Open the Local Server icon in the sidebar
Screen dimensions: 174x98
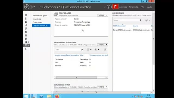click(26, 19)
